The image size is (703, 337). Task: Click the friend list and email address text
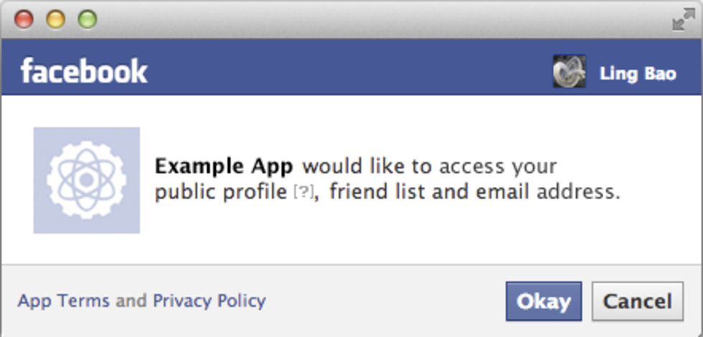tap(475, 192)
